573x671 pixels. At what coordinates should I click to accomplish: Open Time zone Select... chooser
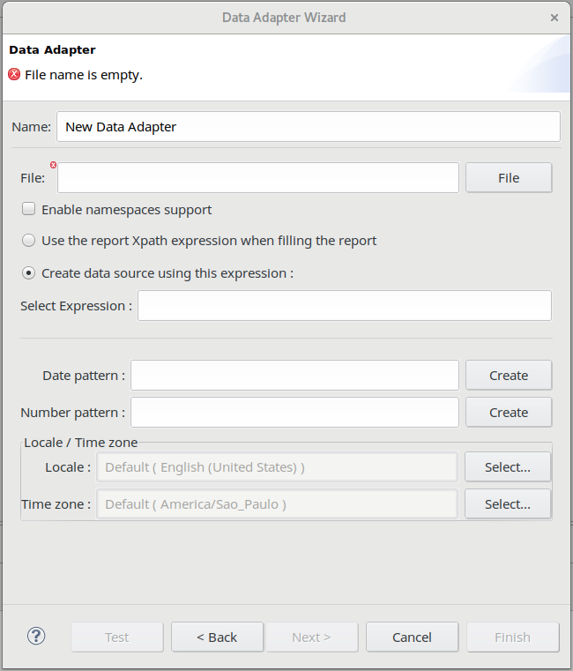click(507, 504)
